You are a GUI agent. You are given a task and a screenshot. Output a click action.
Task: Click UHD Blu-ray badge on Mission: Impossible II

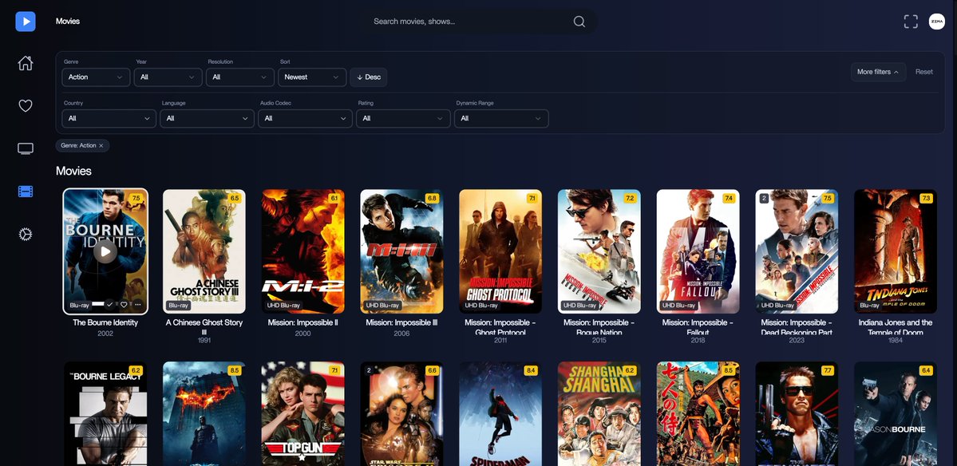point(283,305)
